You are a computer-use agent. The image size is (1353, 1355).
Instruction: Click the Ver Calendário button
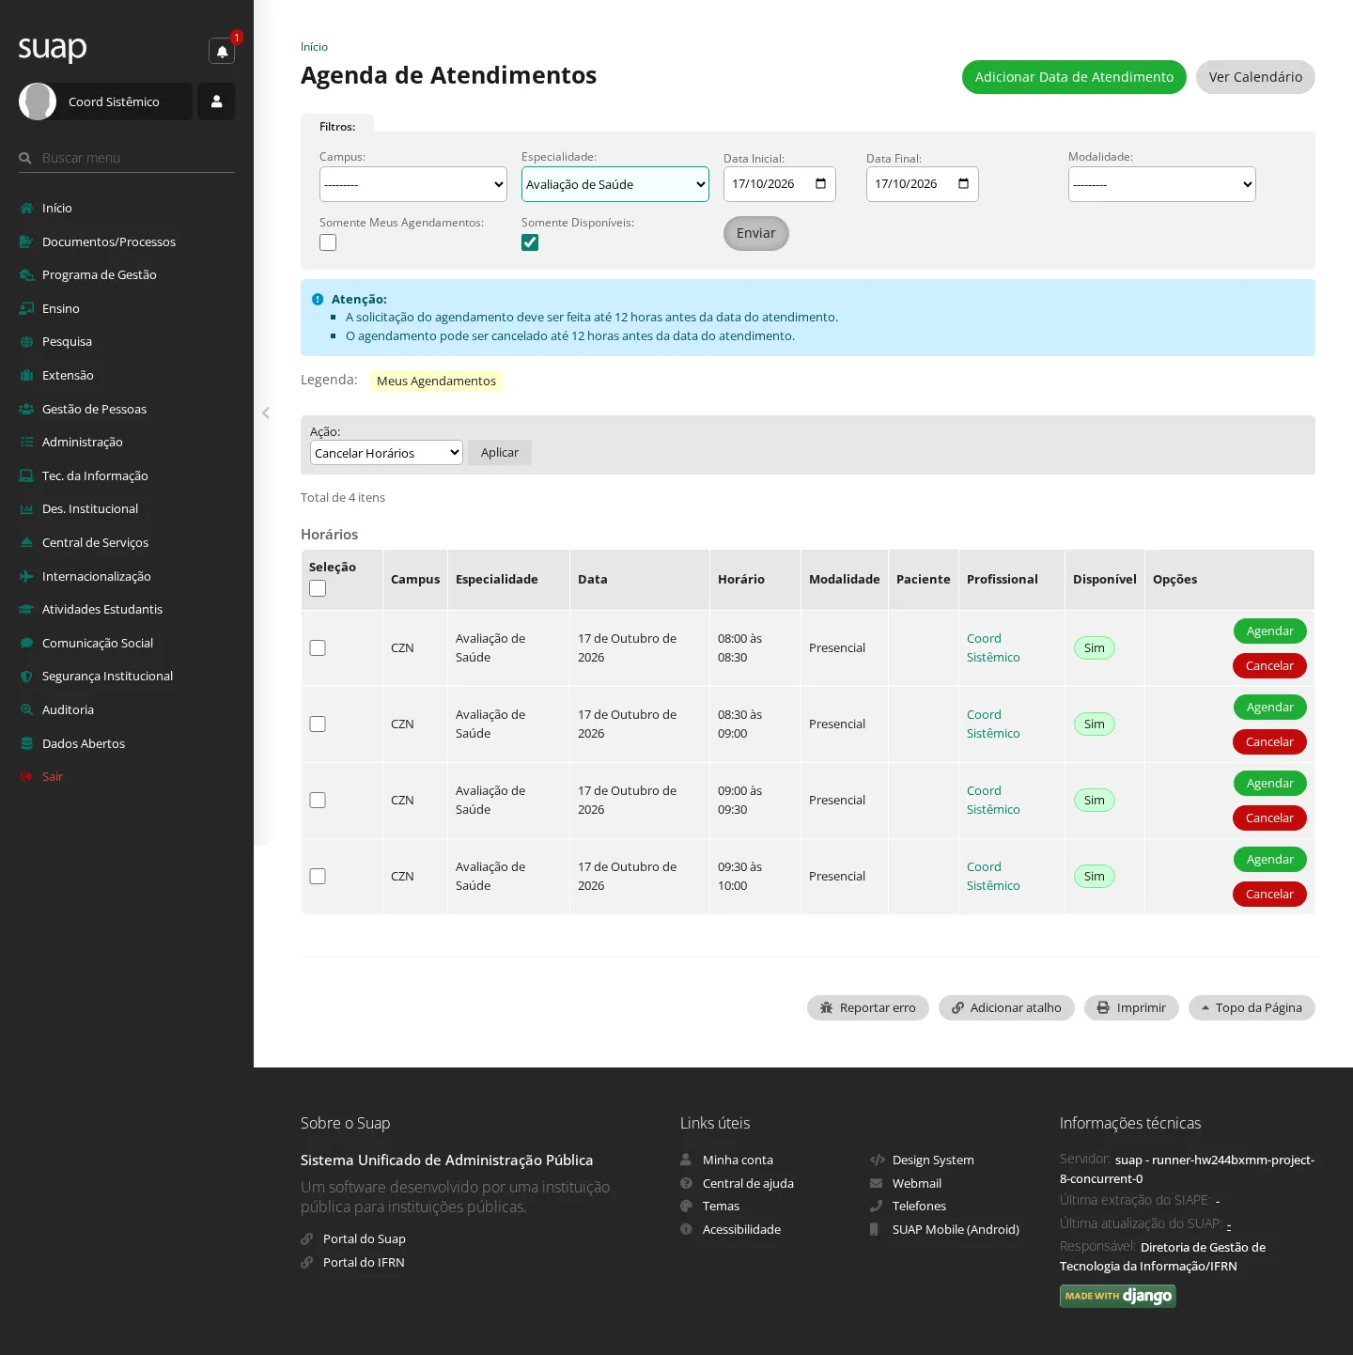click(1255, 77)
